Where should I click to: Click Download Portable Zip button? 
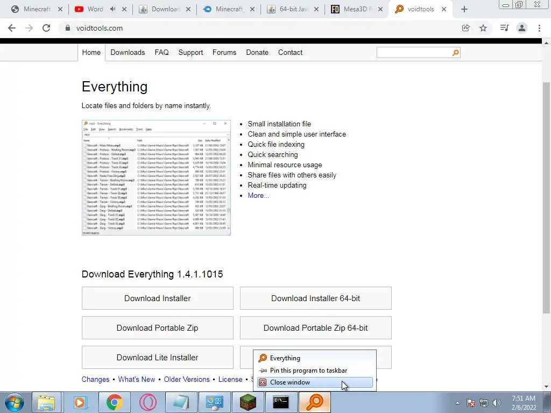tap(158, 327)
